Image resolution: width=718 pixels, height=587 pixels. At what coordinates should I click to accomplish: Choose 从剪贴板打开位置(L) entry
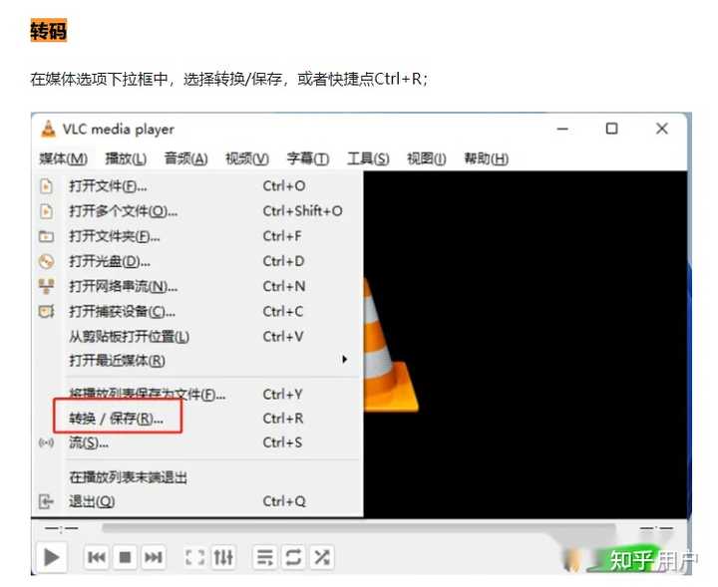click(x=199, y=337)
